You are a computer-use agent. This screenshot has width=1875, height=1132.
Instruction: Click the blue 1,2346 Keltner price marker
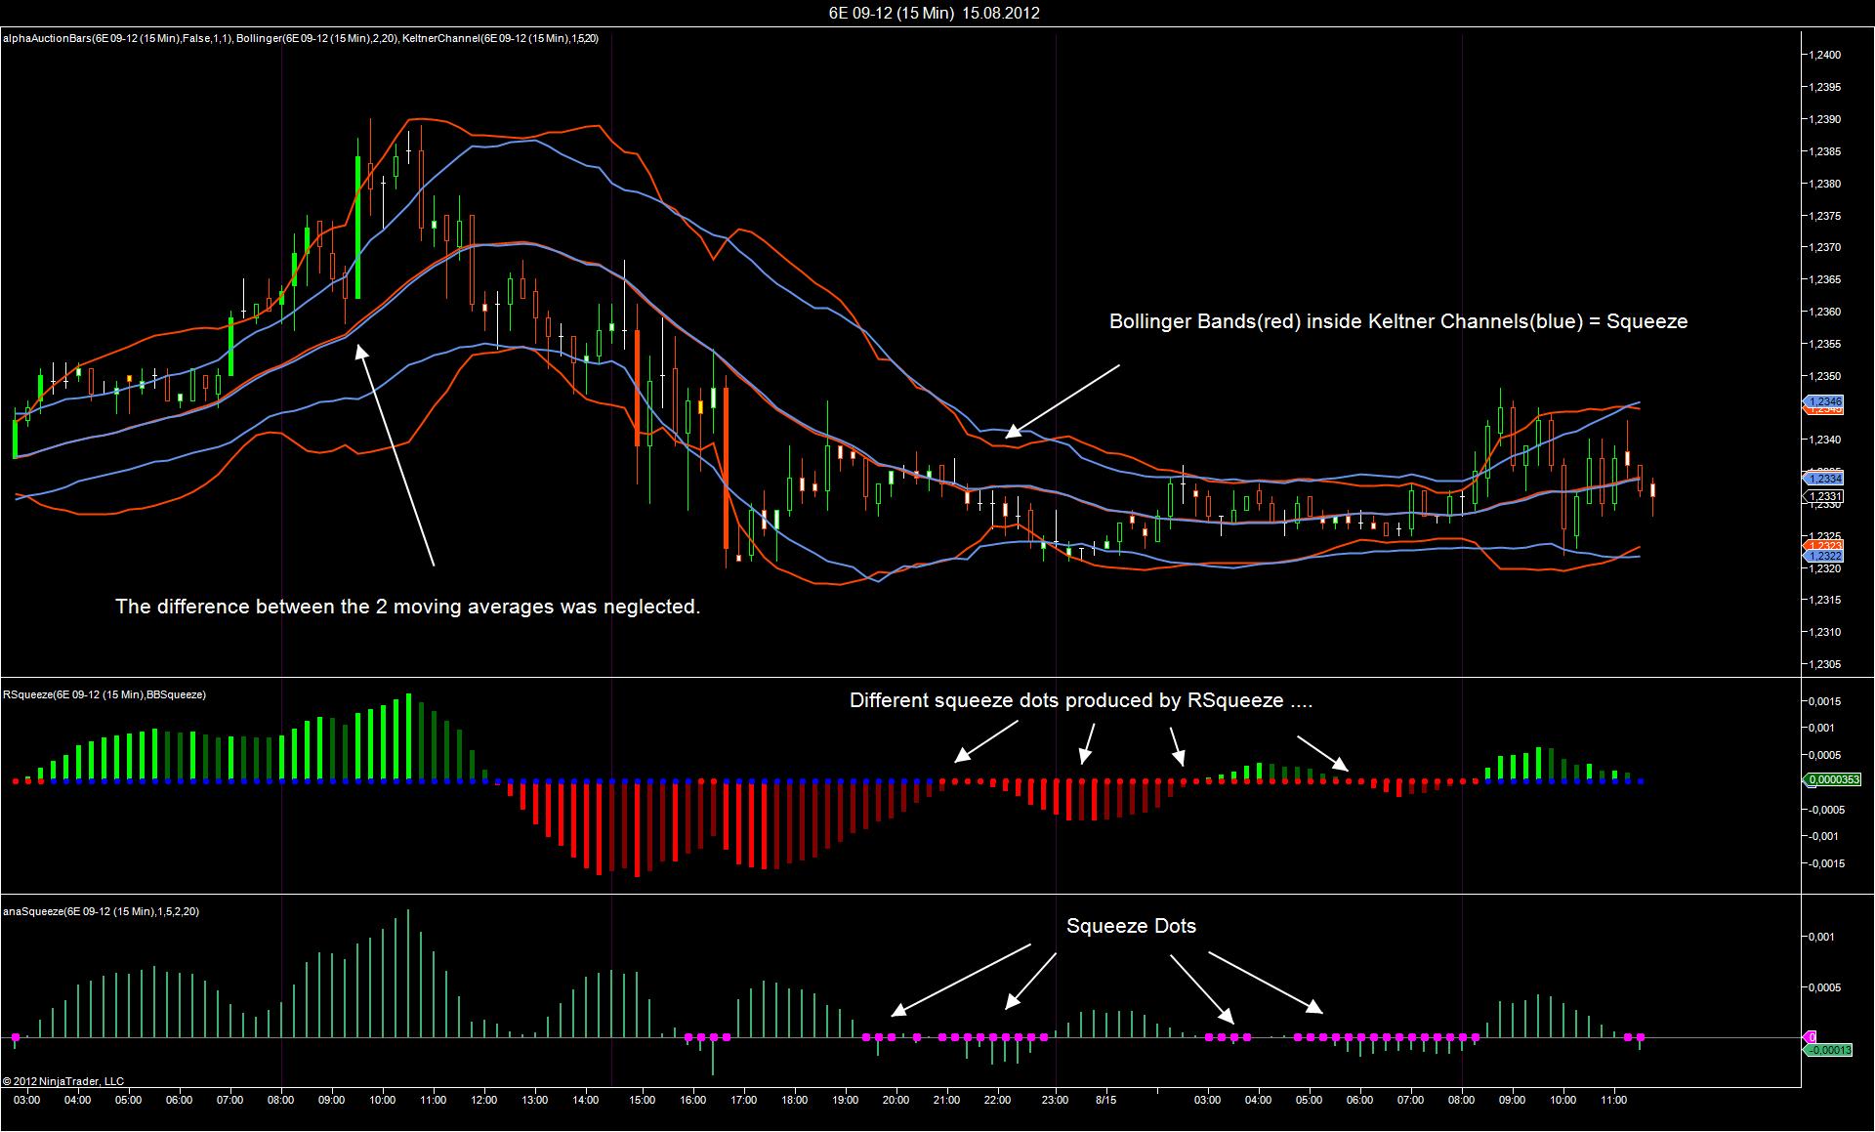click(1823, 401)
